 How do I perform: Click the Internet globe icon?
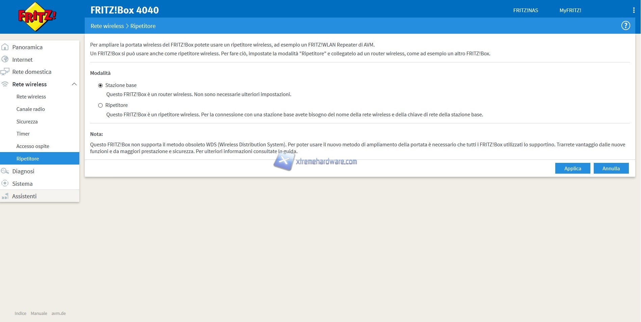pyautogui.click(x=5, y=59)
